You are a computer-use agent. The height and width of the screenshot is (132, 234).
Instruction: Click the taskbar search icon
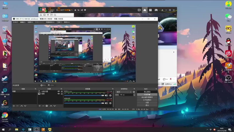[10, 129]
